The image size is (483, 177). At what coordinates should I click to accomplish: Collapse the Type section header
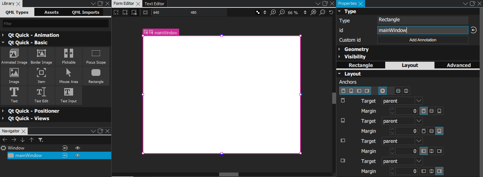point(408,11)
